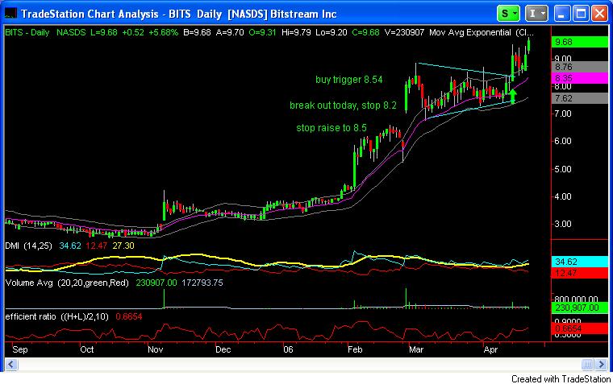Click the right arrow of the horizontal scrollbar
This screenshot has height=384, width=613.
point(601,365)
